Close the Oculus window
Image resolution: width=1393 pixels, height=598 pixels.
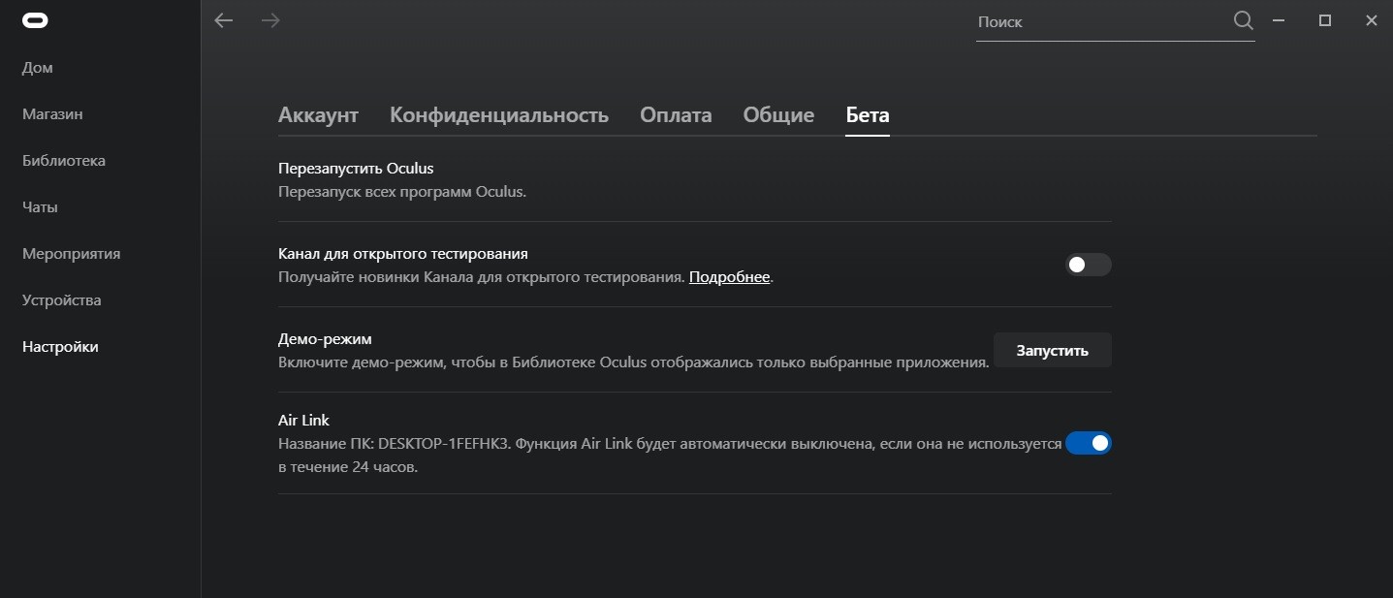(1372, 20)
